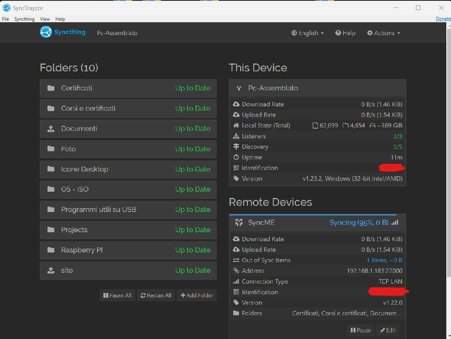Open the Help menu in menu bar
The image size is (451, 339).
coord(60,19)
